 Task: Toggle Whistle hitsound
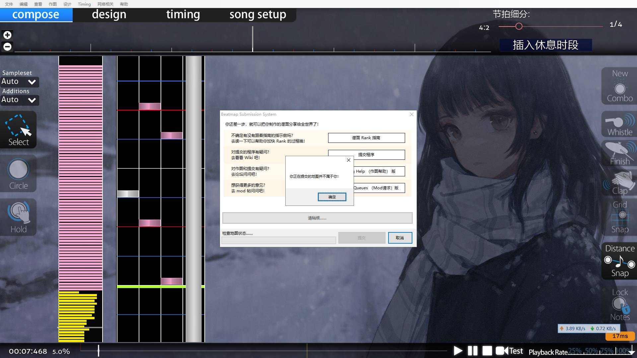(x=619, y=124)
